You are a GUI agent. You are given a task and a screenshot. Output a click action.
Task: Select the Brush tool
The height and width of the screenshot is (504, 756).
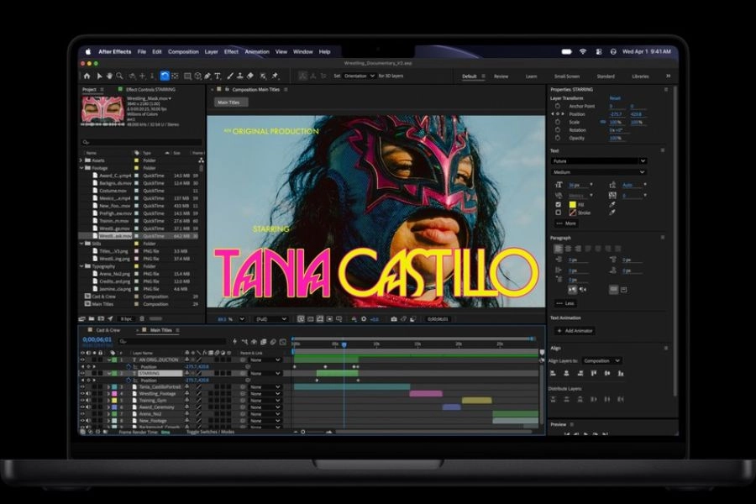click(230, 76)
